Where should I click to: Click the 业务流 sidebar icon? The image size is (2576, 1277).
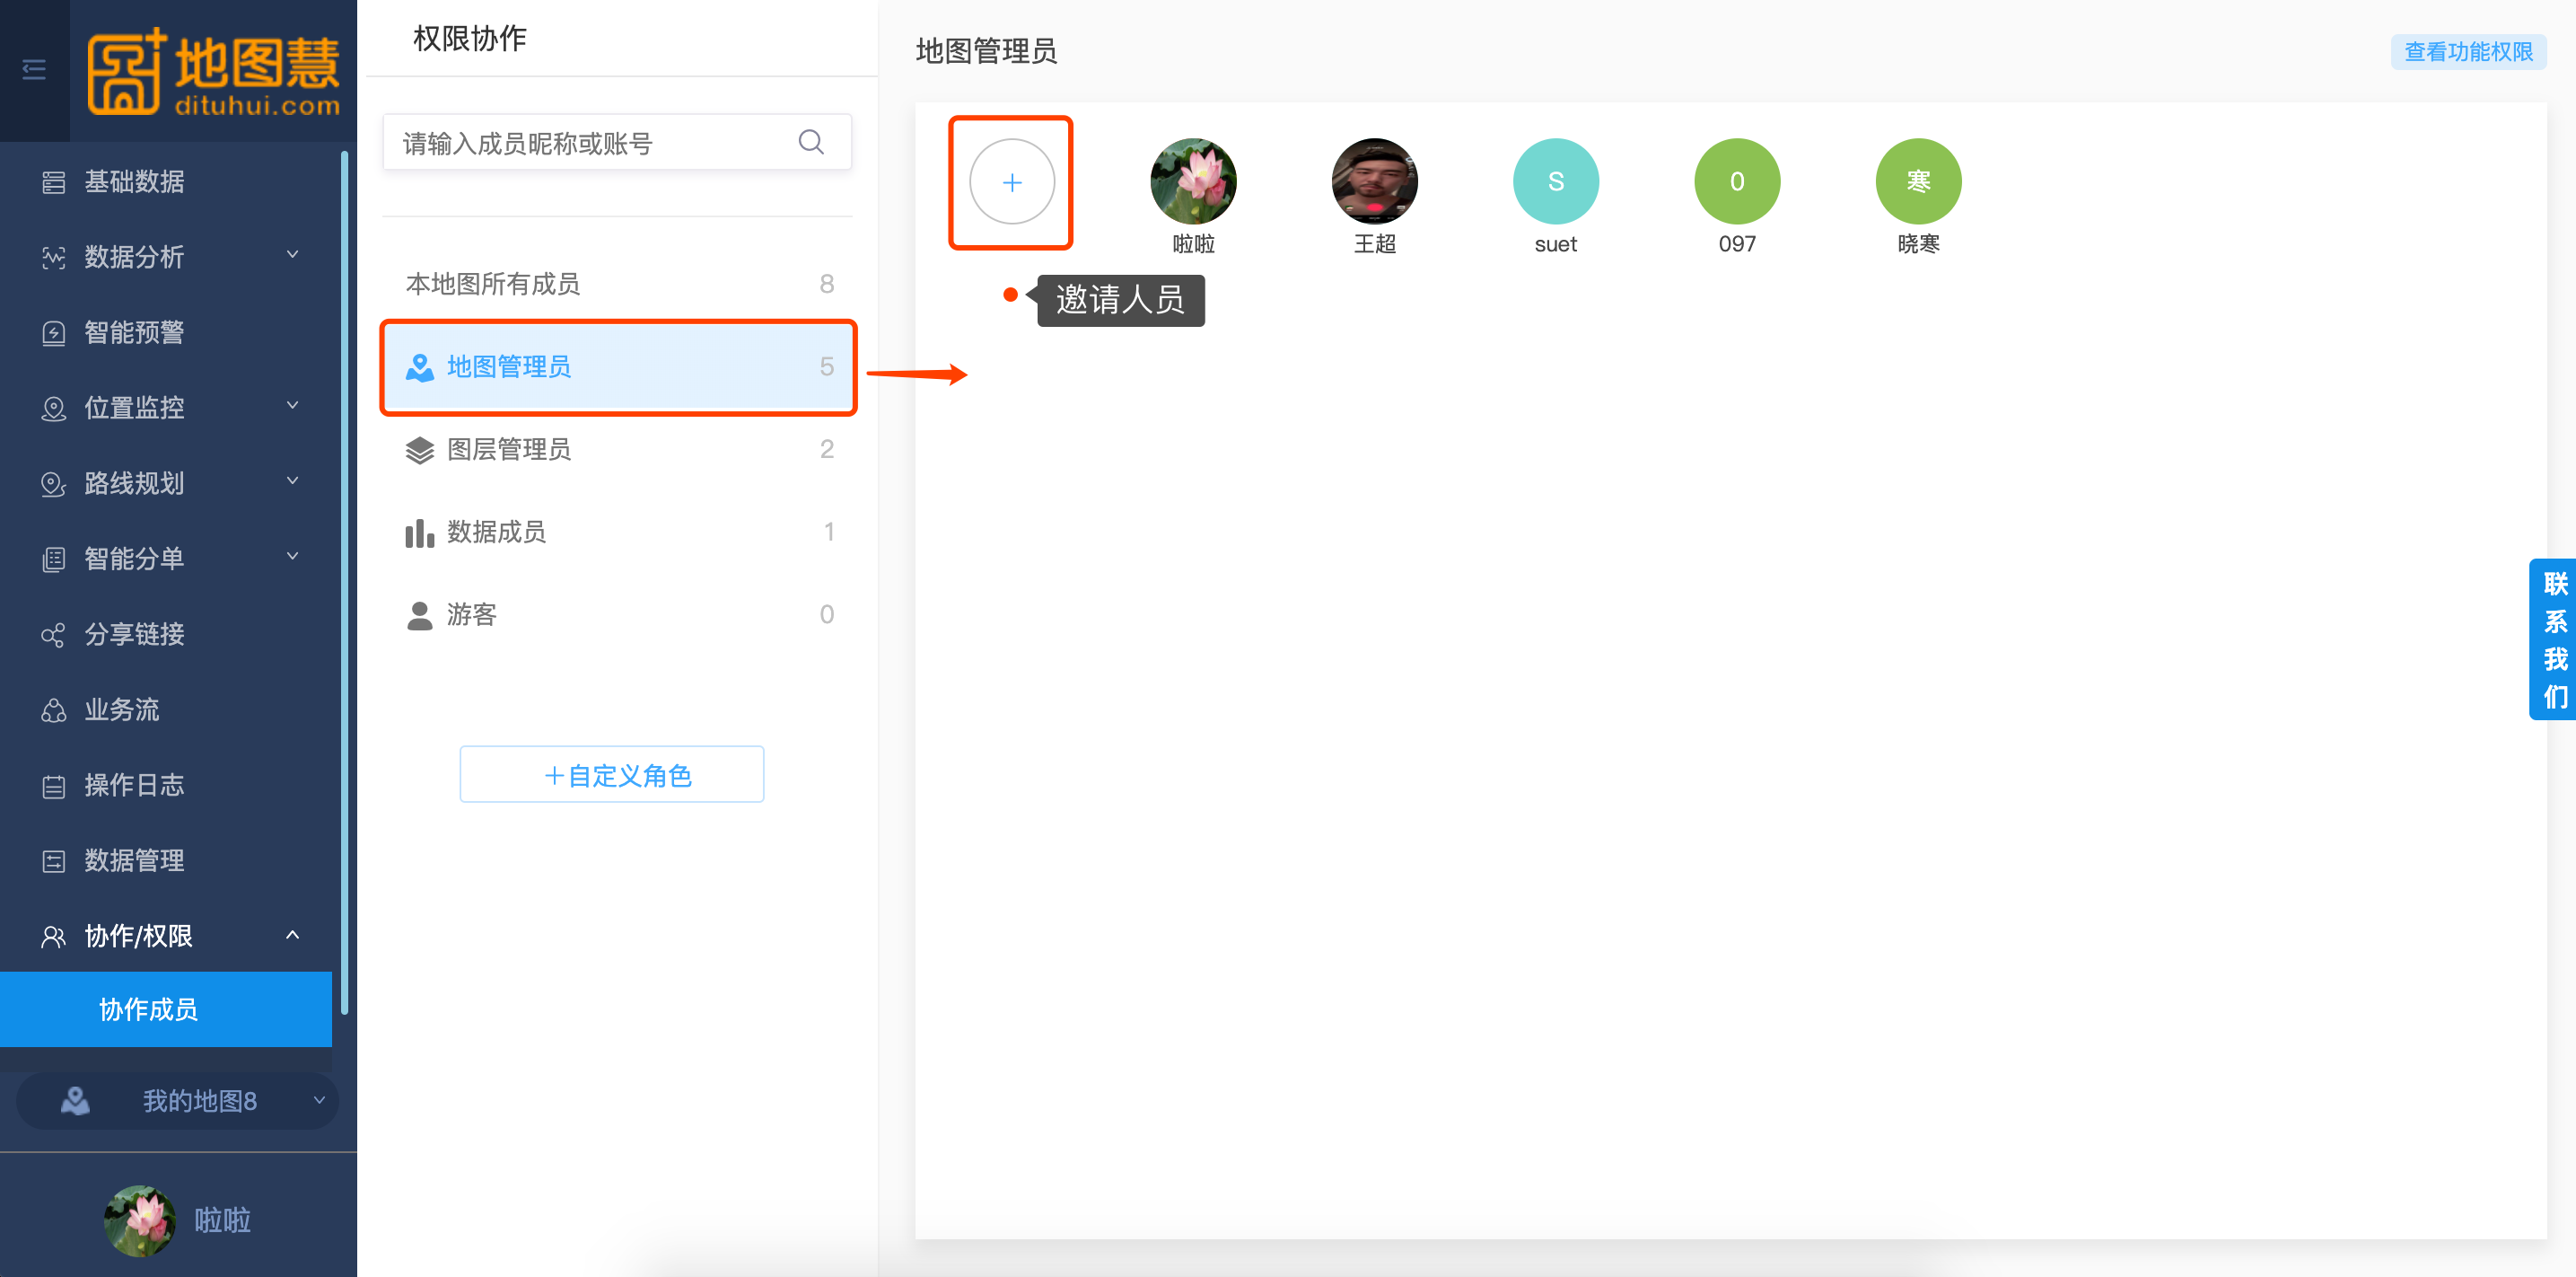click(x=54, y=710)
